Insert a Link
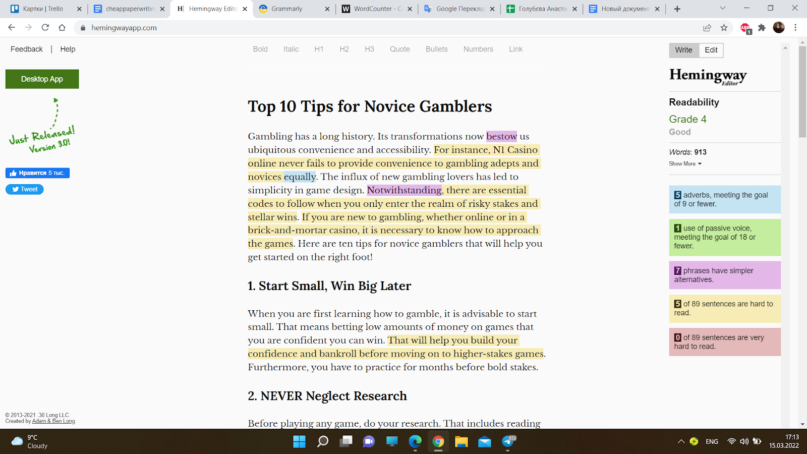The image size is (807, 454). (x=516, y=49)
